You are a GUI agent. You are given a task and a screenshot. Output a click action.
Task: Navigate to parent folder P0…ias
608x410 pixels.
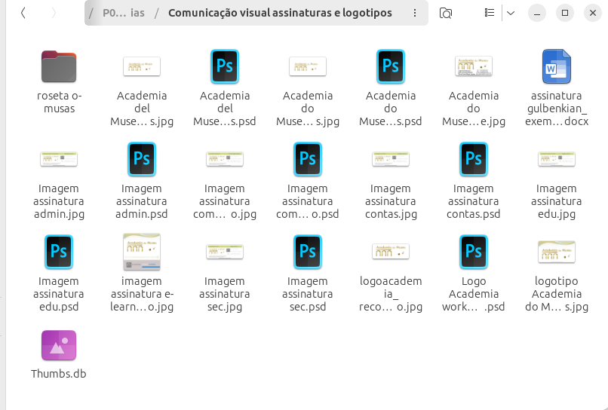[124, 13]
